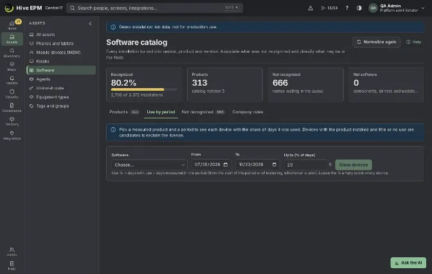Open All assets in the sidebar
Screen dimensions: 432x274
[61, 35]
